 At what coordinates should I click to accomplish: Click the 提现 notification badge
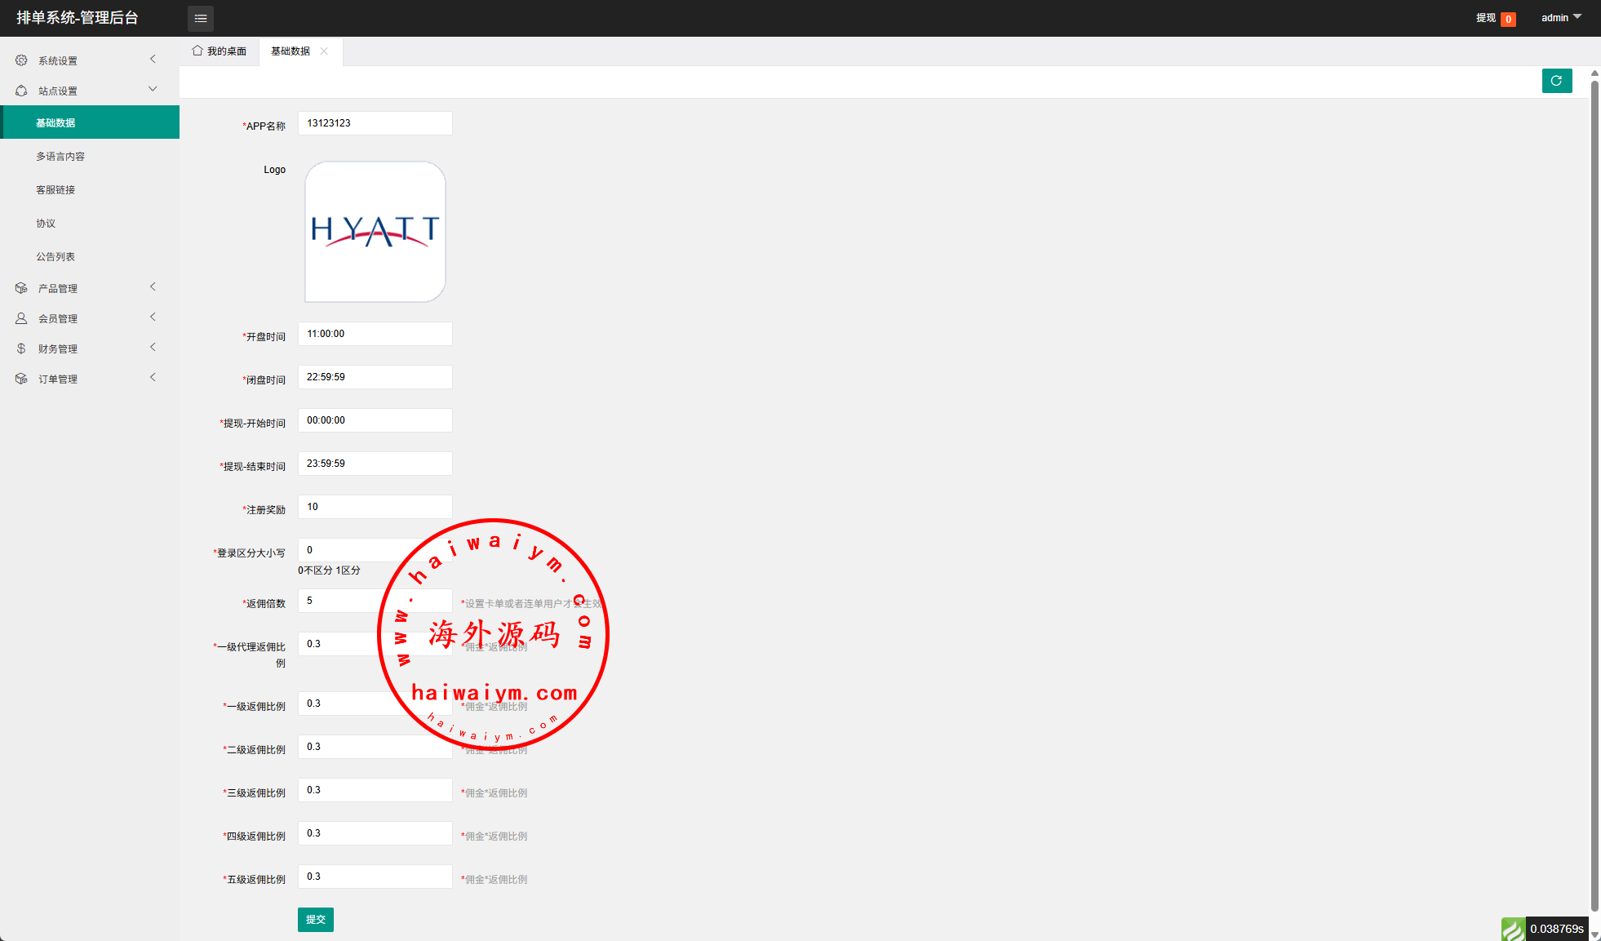1507,19
